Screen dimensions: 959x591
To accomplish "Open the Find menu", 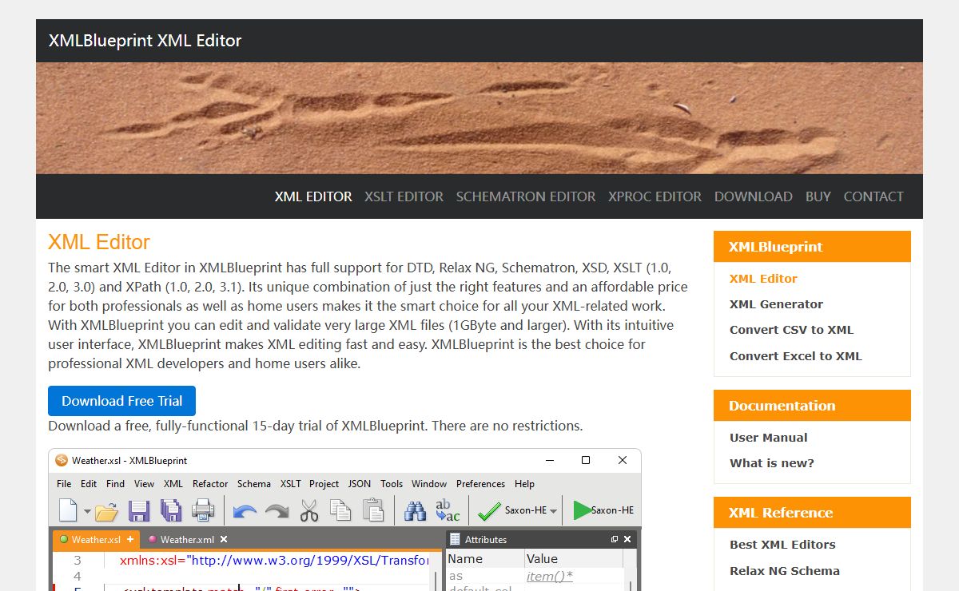I will click(115, 484).
